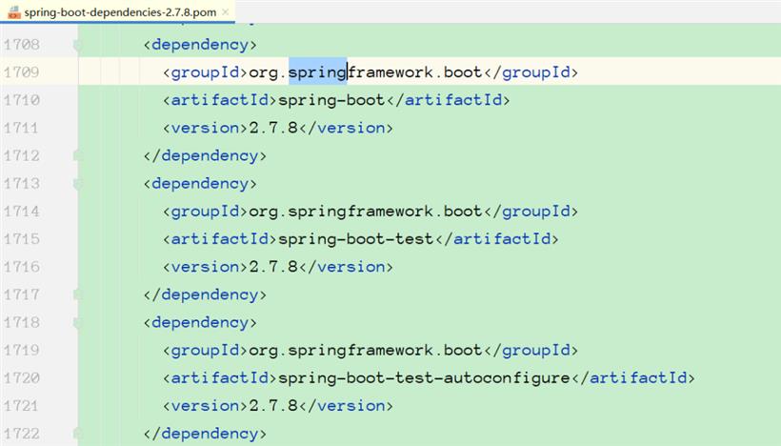Screen dimensions: 781x446
Task: Click org.springframework.boot text on line 1719
Action: (365, 351)
